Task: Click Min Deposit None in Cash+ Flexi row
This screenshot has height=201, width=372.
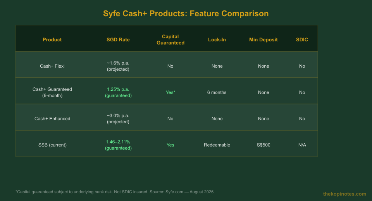Action: [x=263, y=66]
